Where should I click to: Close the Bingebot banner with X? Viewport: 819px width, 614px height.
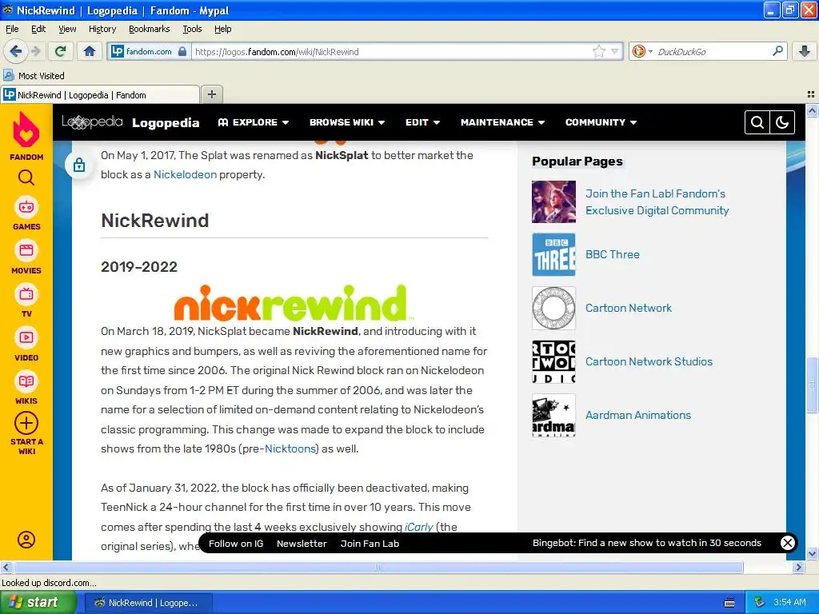pyautogui.click(x=787, y=543)
